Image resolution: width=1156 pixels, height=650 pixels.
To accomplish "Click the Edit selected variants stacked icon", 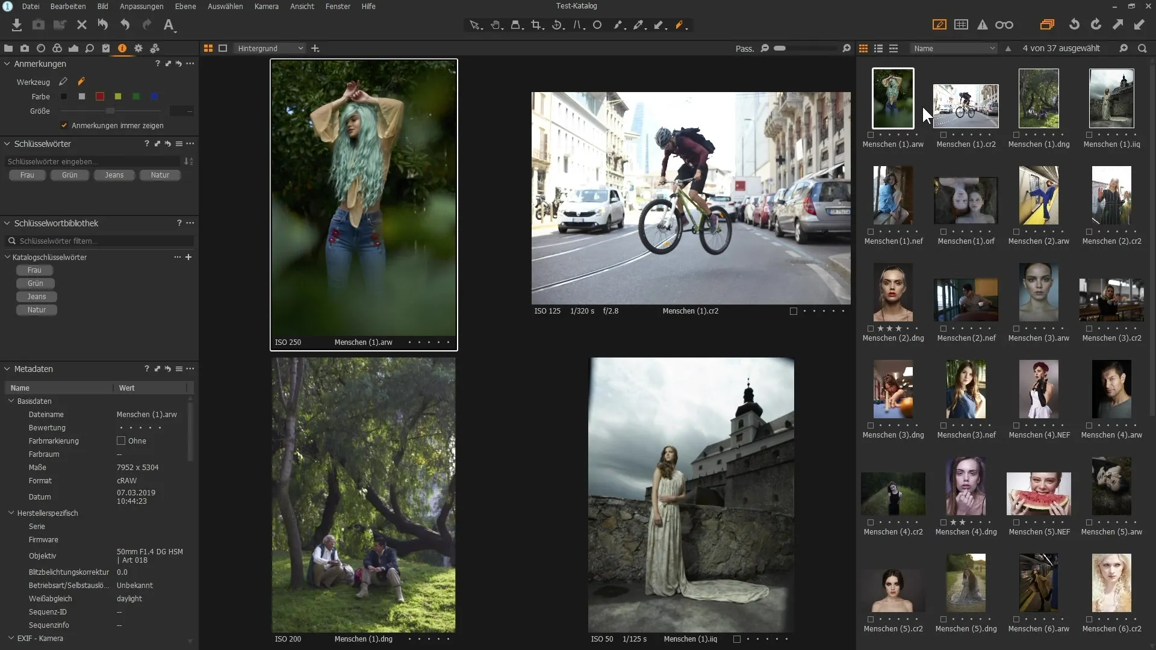I will [x=1047, y=25].
